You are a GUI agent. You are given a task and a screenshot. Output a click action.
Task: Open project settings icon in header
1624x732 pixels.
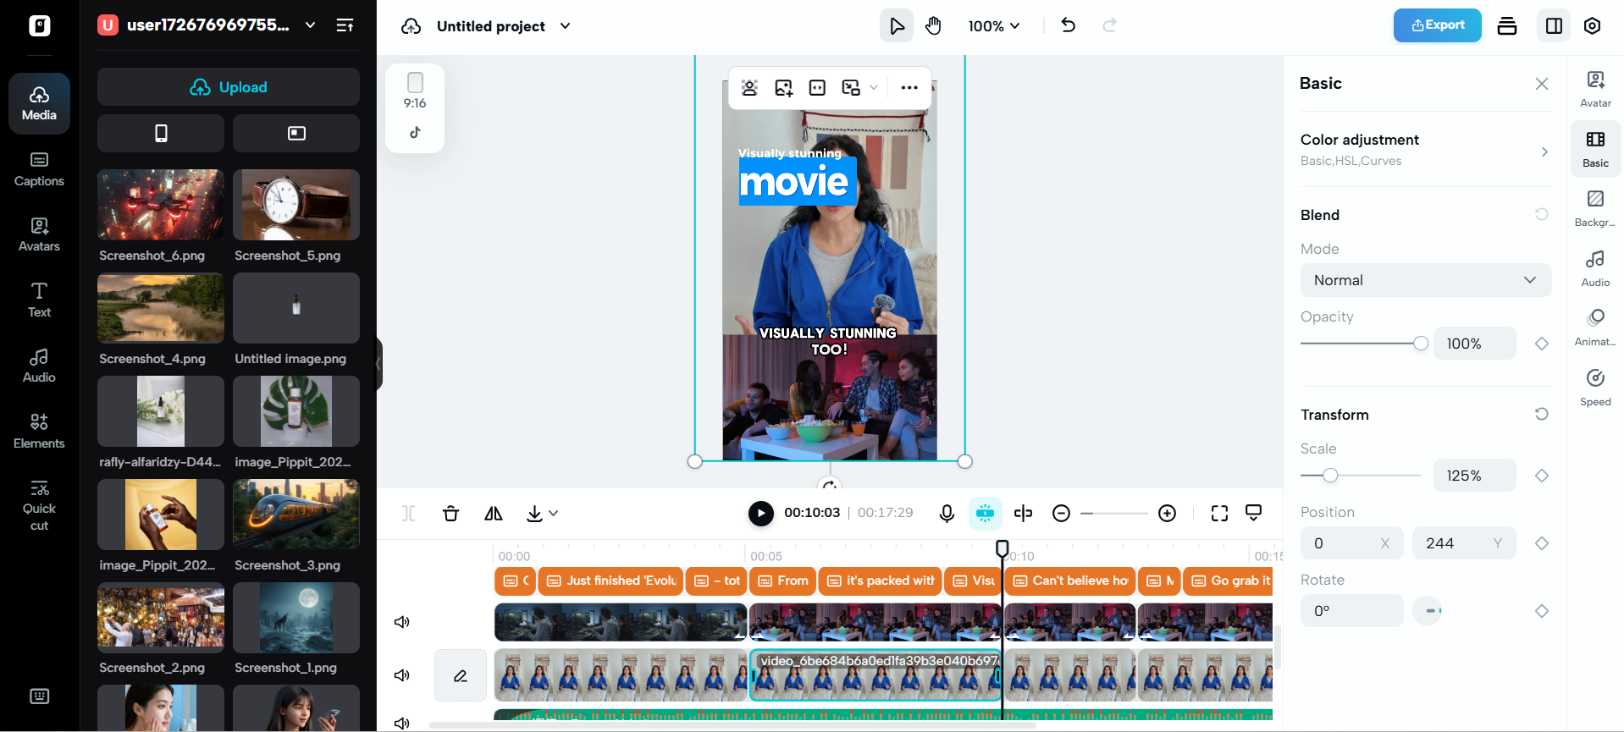(x=1592, y=26)
